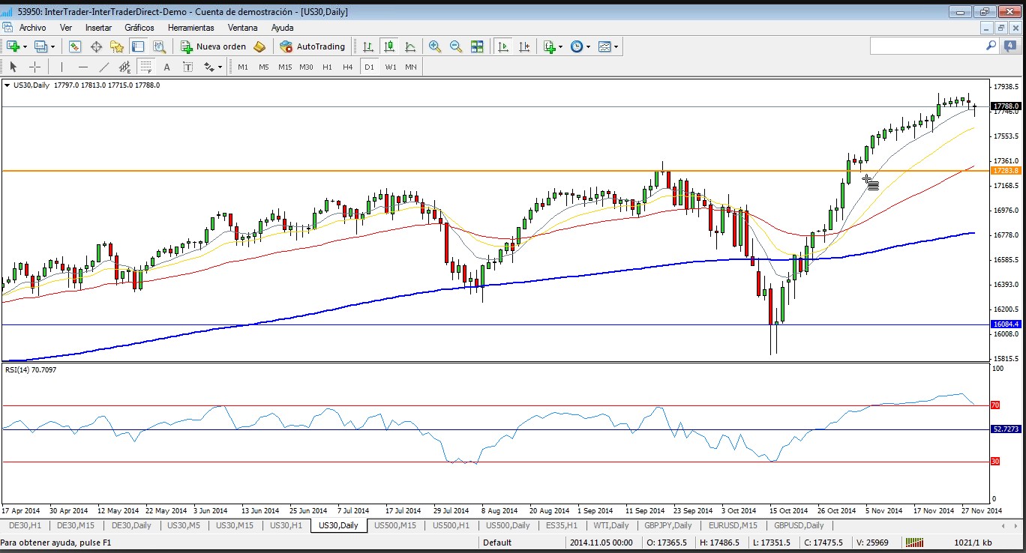
Task: Open the Herramientas menu
Action: pyautogui.click(x=190, y=28)
